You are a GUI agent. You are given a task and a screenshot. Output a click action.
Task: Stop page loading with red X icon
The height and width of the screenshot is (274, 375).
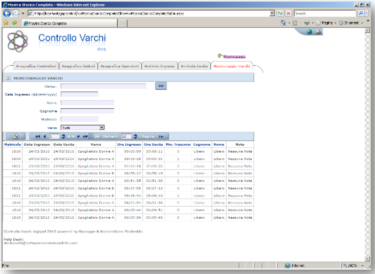coord(289,13)
